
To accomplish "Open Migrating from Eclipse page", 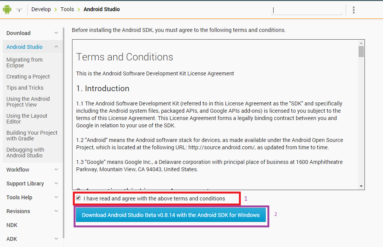I will (x=25, y=62).
